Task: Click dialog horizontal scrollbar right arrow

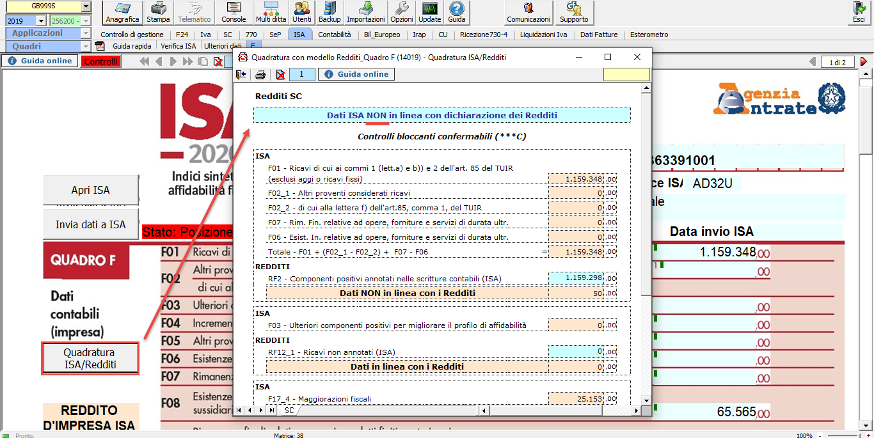Action: [x=637, y=410]
